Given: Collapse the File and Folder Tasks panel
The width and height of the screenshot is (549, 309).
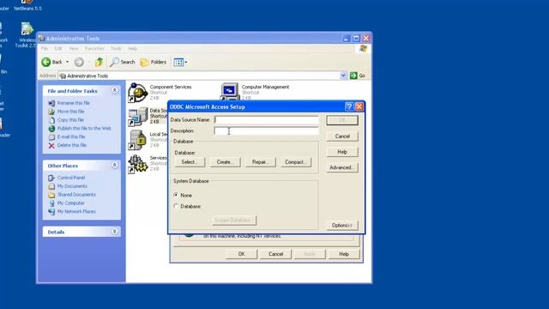Looking at the screenshot, I should (114, 90).
